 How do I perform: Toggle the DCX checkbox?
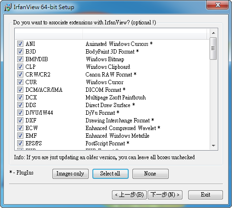[x=20, y=98]
